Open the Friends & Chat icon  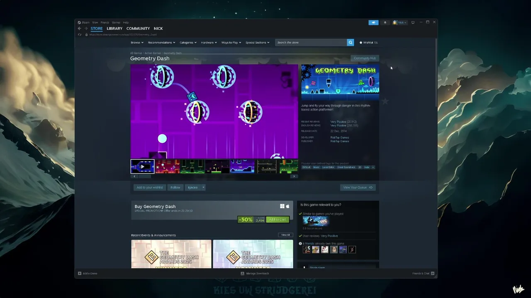433,273
